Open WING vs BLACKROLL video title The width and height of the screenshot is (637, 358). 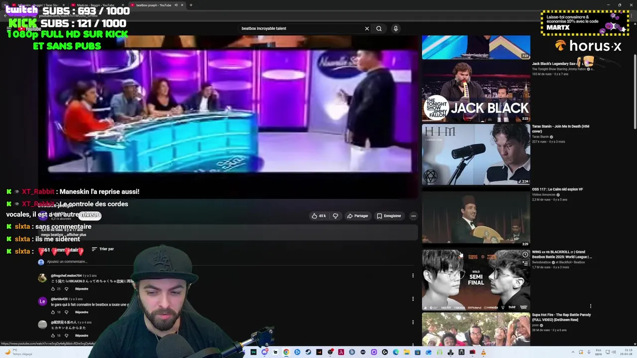click(562, 255)
